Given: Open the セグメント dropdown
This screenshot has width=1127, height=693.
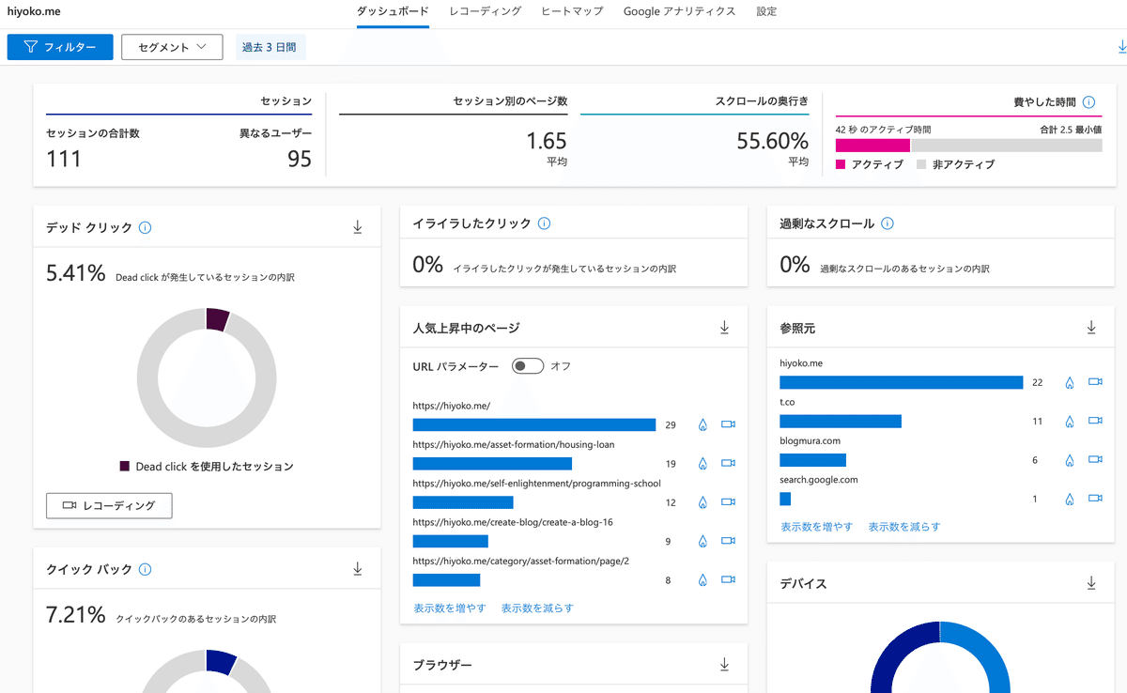Looking at the screenshot, I should tap(172, 47).
